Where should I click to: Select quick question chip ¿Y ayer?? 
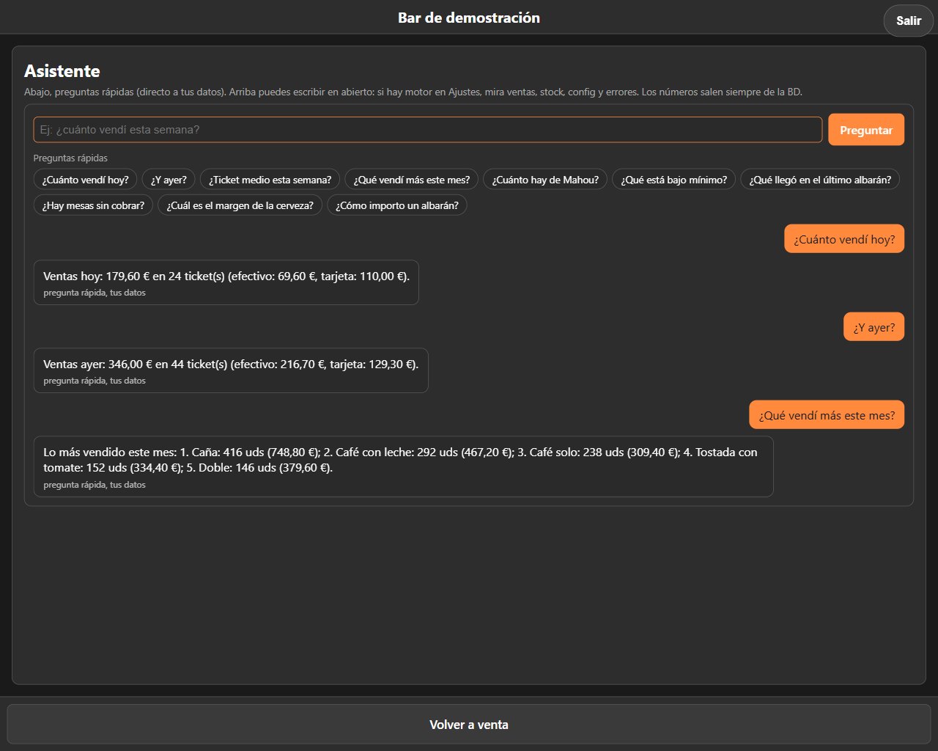point(169,180)
